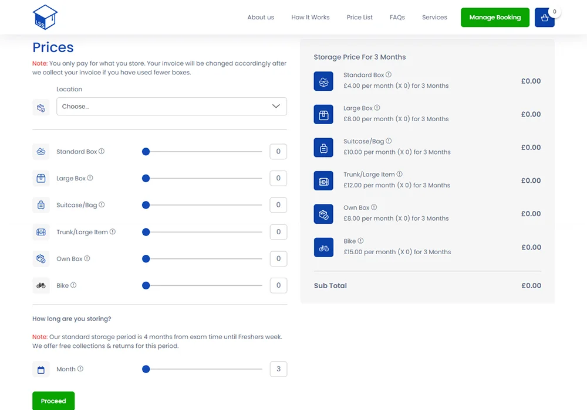Image resolution: width=587 pixels, height=410 pixels.
Task: Click the Large Box slider handle
Action: (x=146, y=178)
